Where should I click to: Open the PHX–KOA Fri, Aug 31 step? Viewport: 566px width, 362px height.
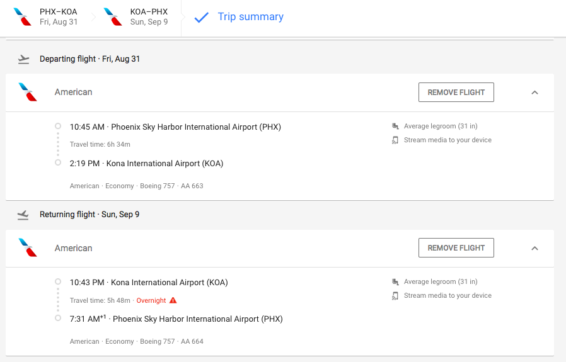59,17
